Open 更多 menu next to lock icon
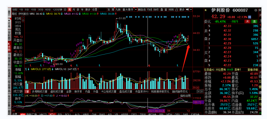 coord(182,10)
